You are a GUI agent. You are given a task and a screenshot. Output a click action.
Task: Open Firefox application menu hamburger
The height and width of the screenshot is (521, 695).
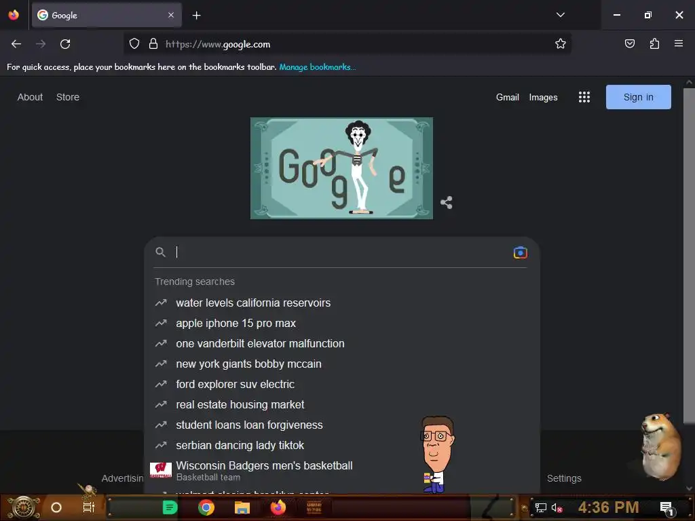(x=678, y=43)
